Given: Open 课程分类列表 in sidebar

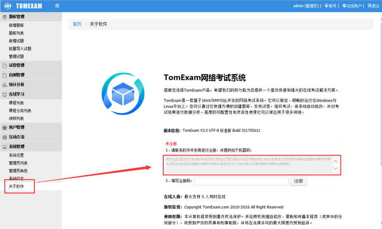Looking at the screenshot, I should point(20,111).
